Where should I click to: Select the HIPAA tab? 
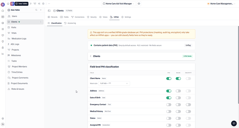click(114, 17)
